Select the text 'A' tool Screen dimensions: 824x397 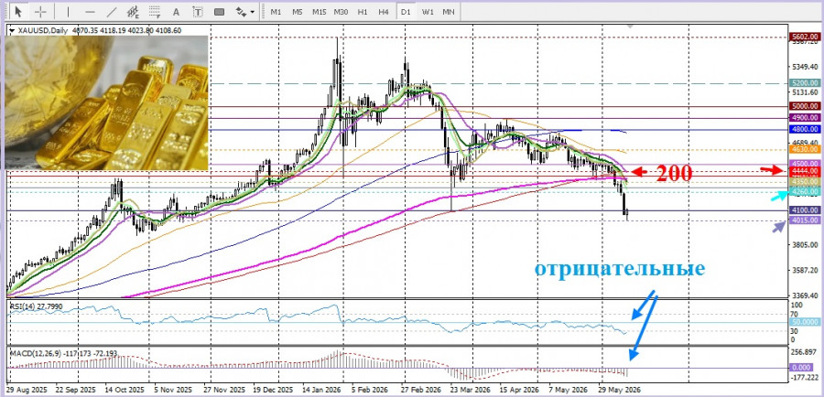coord(176,11)
